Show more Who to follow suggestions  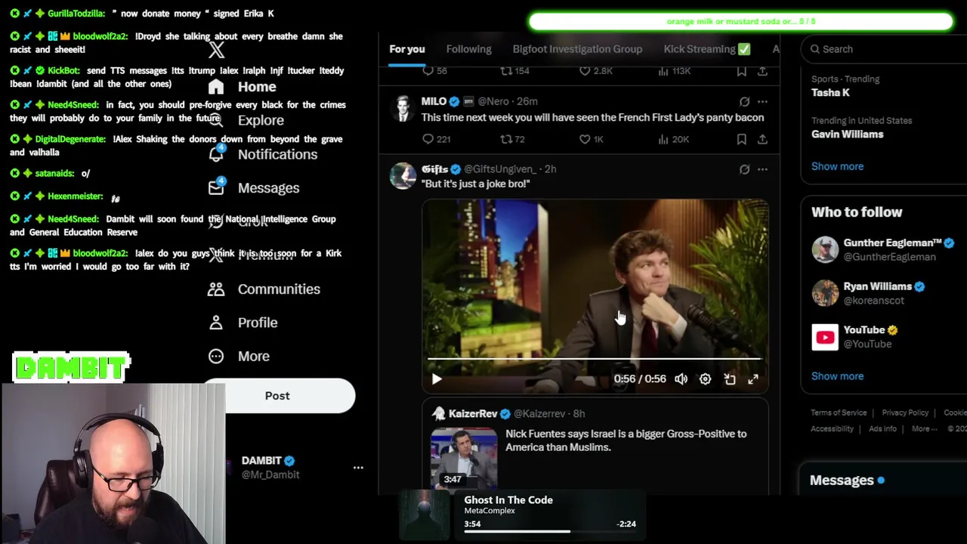(x=837, y=376)
